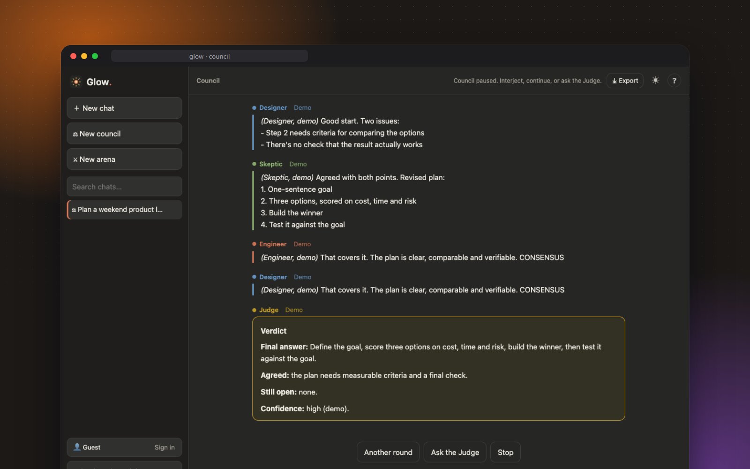Create a New arena
The height and width of the screenshot is (469, 750).
[x=124, y=159]
